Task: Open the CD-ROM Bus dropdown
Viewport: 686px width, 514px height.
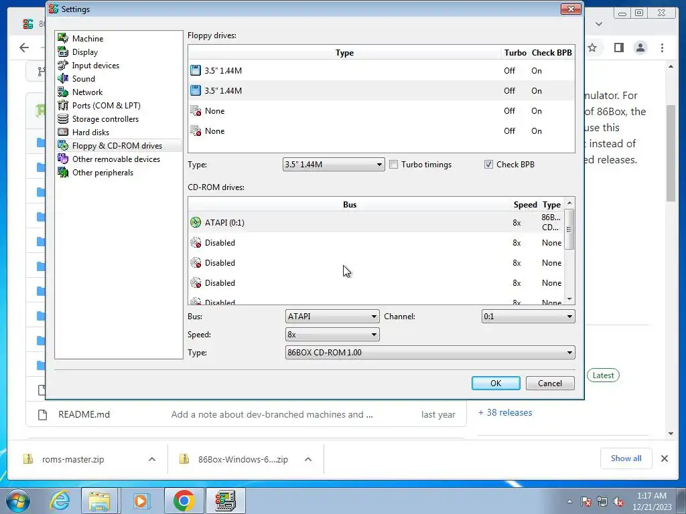Action: click(332, 317)
